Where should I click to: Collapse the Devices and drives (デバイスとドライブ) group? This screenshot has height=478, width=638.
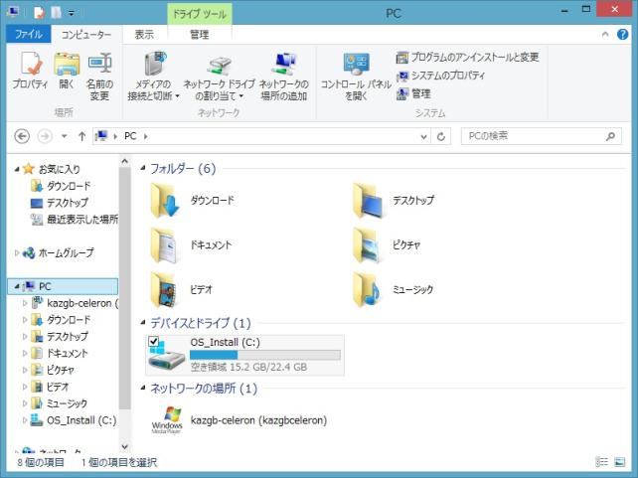click(x=143, y=322)
